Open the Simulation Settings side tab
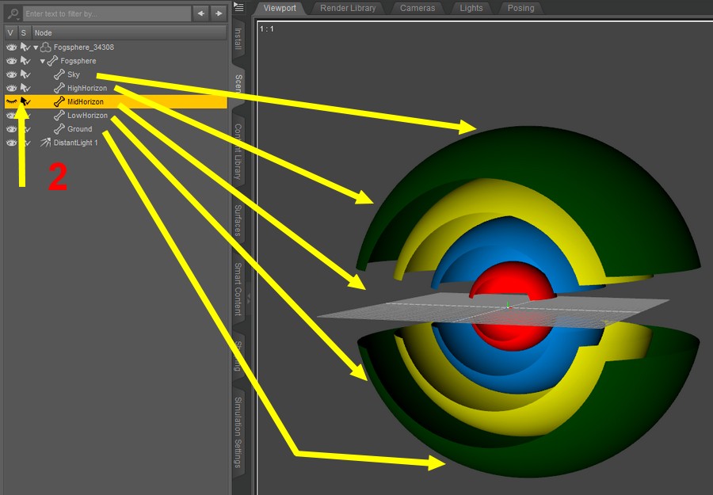The image size is (713, 495). coord(238,432)
